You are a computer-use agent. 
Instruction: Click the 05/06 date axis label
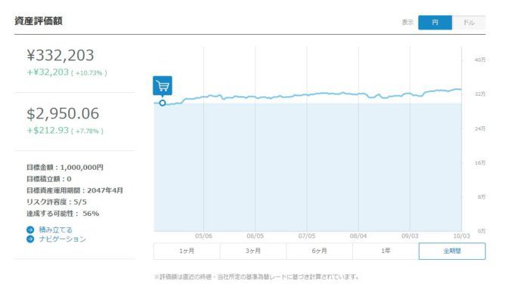click(x=203, y=236)
